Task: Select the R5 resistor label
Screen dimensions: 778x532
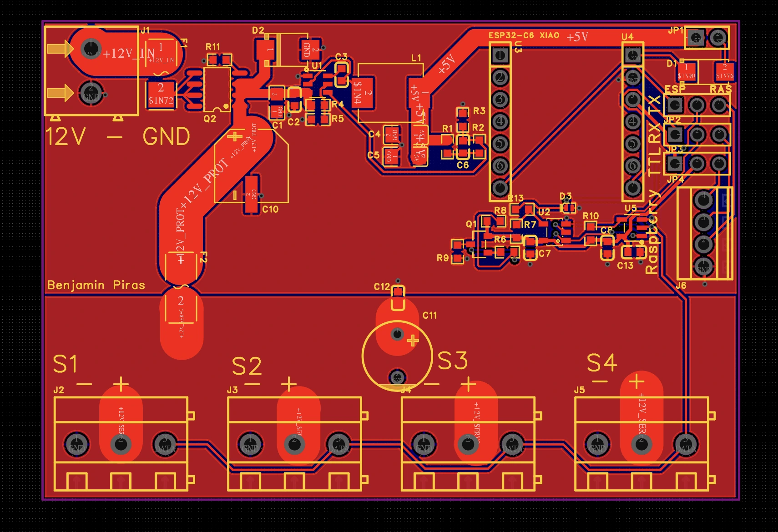Action: pyautogui.click(x=338, y=119)
